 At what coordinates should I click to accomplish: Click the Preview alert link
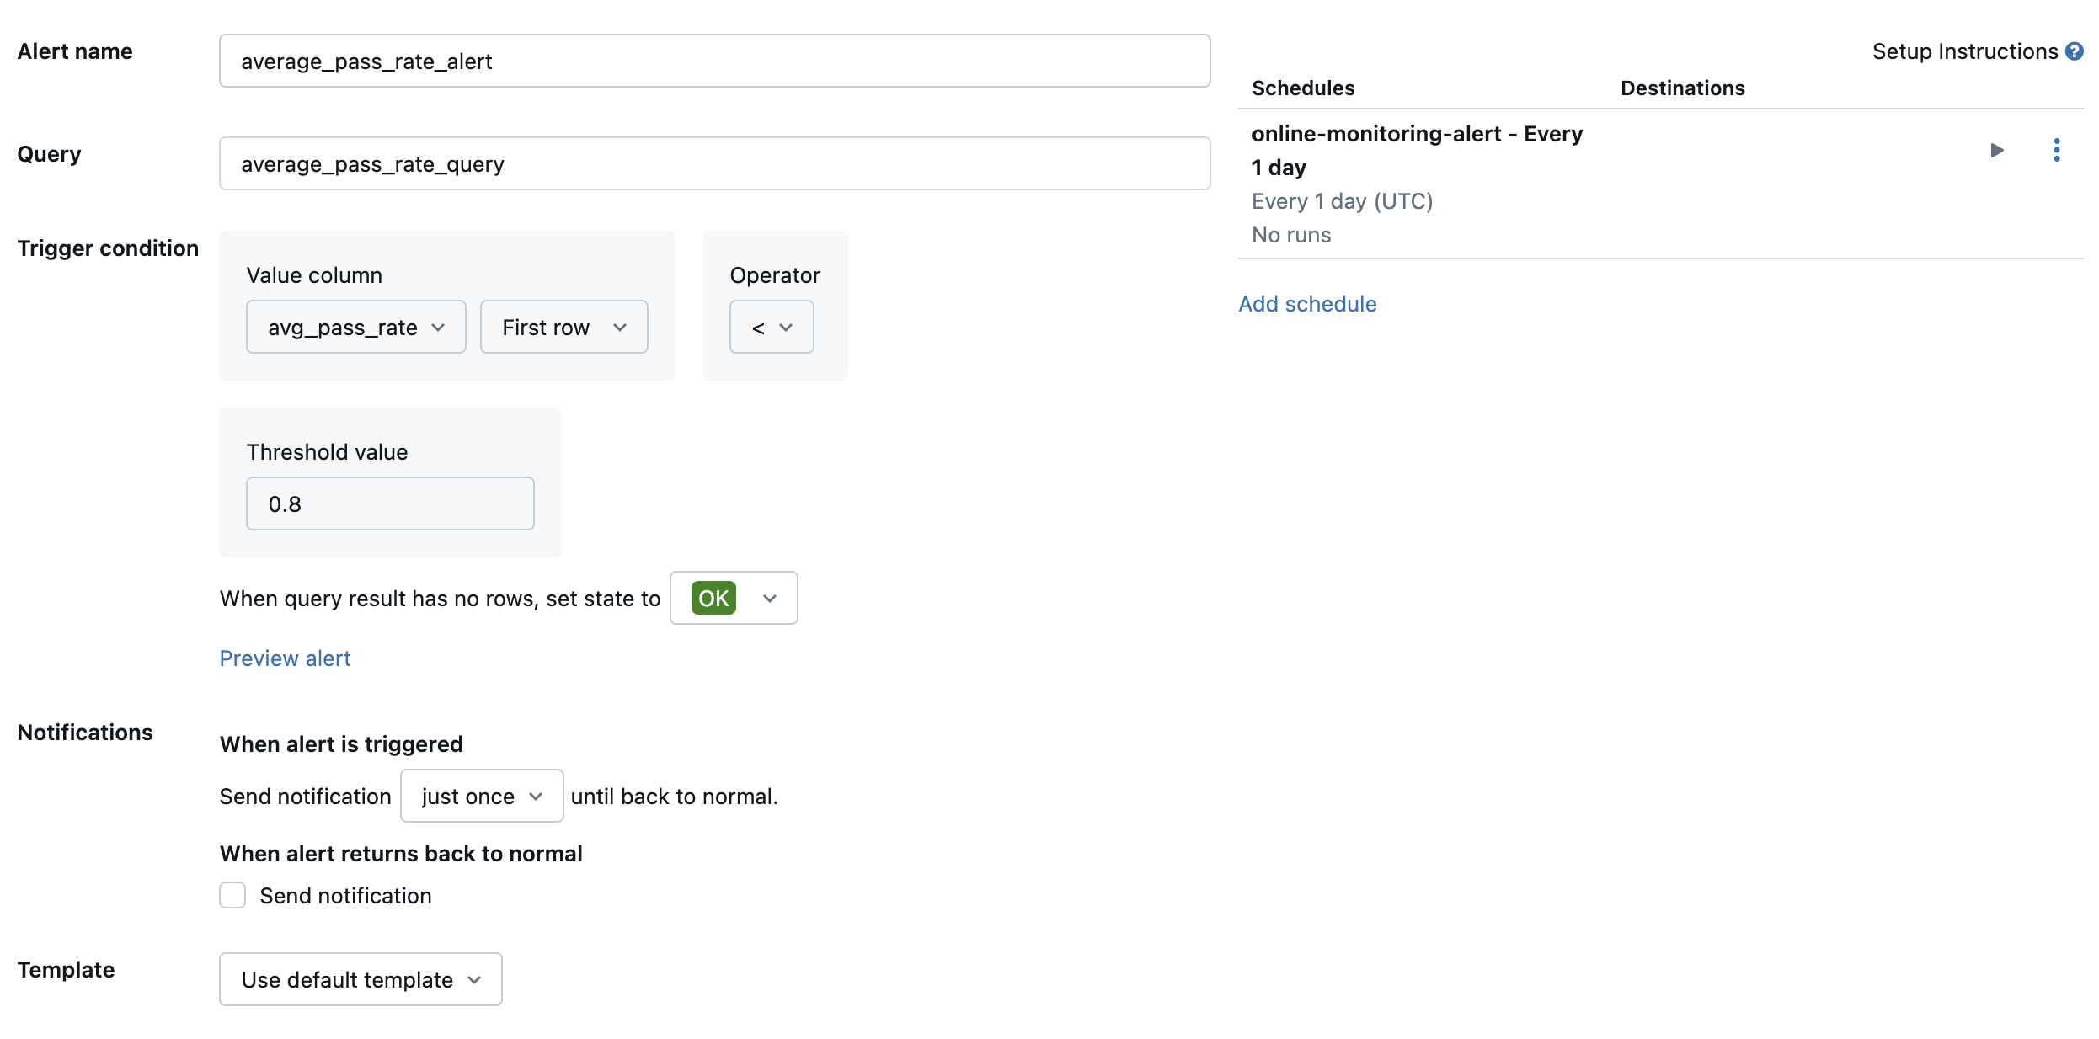(284, 658)
